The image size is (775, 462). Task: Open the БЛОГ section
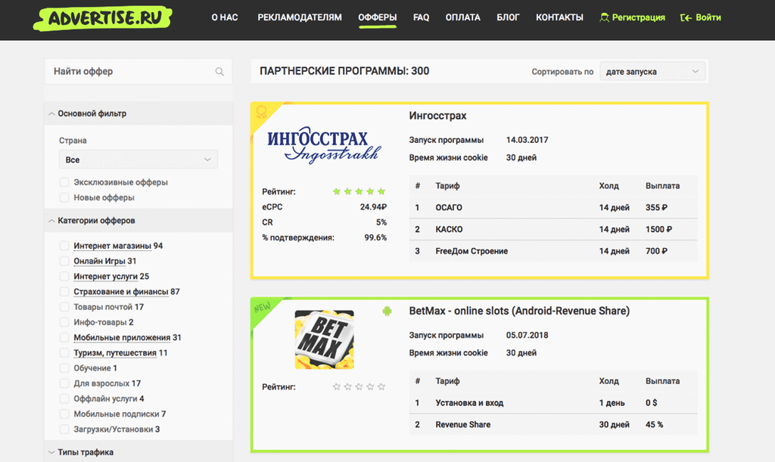(x=508, y=18)
